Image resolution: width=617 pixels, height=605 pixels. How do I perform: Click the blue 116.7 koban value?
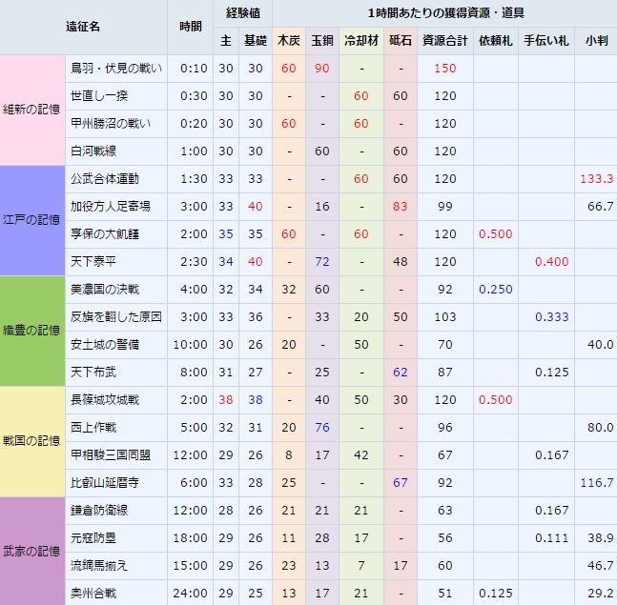pyautogui.click(x=597, y=482)
